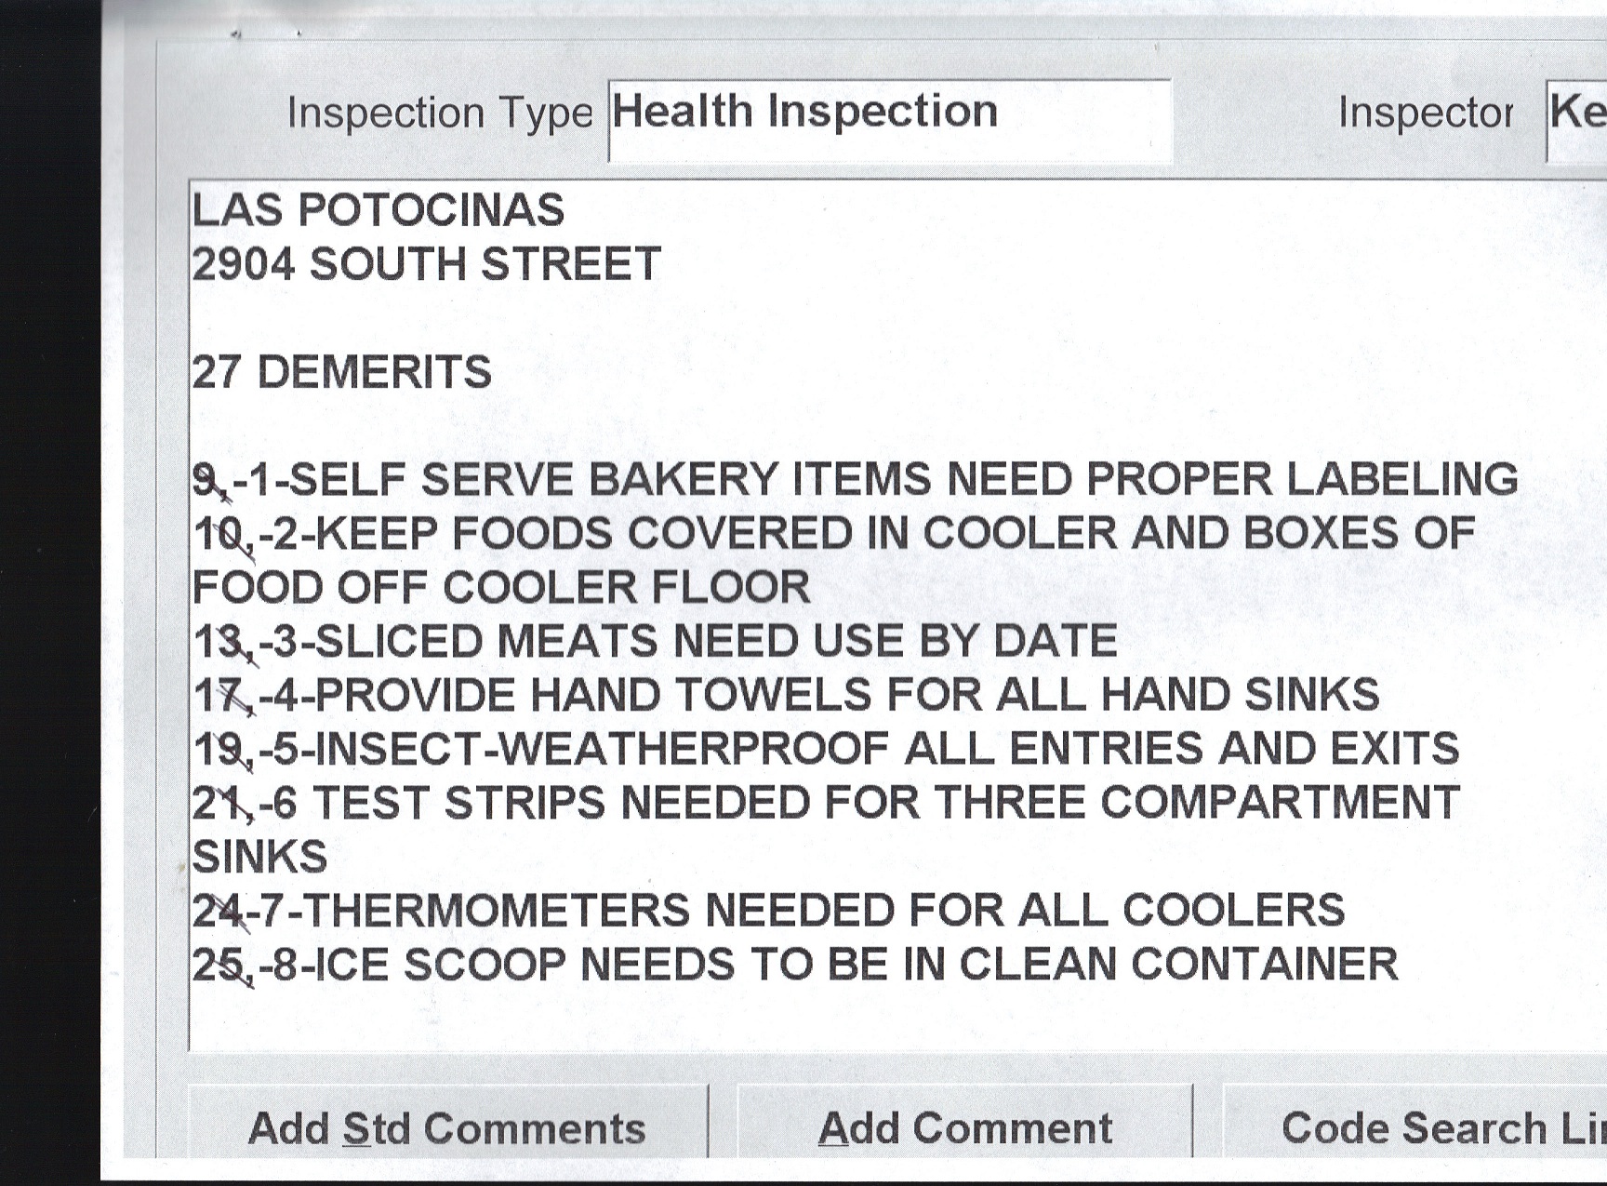Screen dimensions: 1607x1186
Task: Select the thermometers needed for coolers line
Action: click(x=768, y=911)
